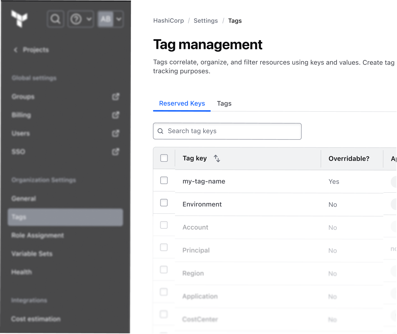
Task: Open SSO external link icon
Action: 115,152
